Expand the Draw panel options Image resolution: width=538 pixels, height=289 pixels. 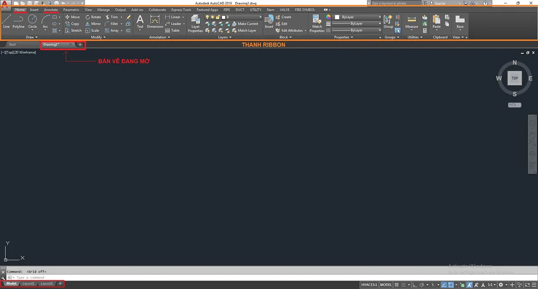tap(31, 37)
